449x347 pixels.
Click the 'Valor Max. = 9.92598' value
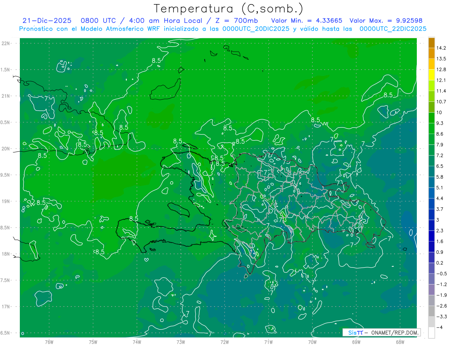tap(386, 21)
